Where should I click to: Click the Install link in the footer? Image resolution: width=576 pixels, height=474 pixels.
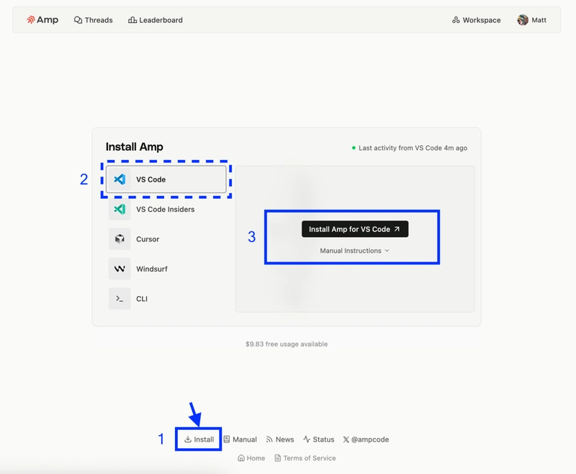click(x=199, y=439)
